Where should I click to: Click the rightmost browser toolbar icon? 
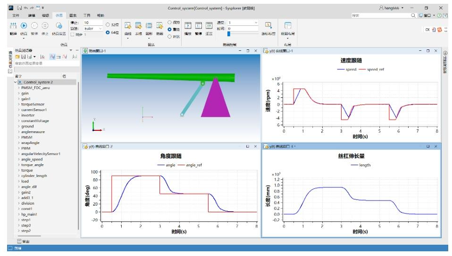point(75,57)
